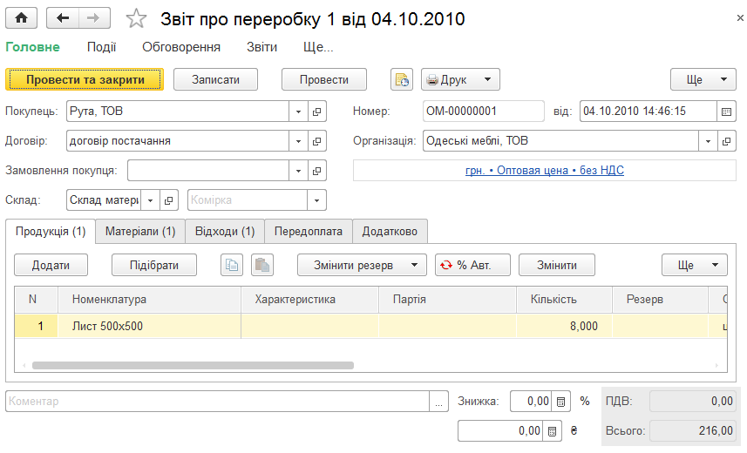The width and height of the screenshot is (747, 453).
Task: Expand the Покупець dropdown list
Action: [298, 112]
